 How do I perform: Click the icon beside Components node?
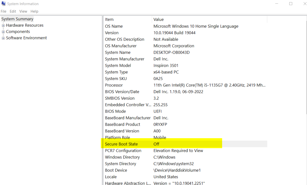(x=4, y=31)
